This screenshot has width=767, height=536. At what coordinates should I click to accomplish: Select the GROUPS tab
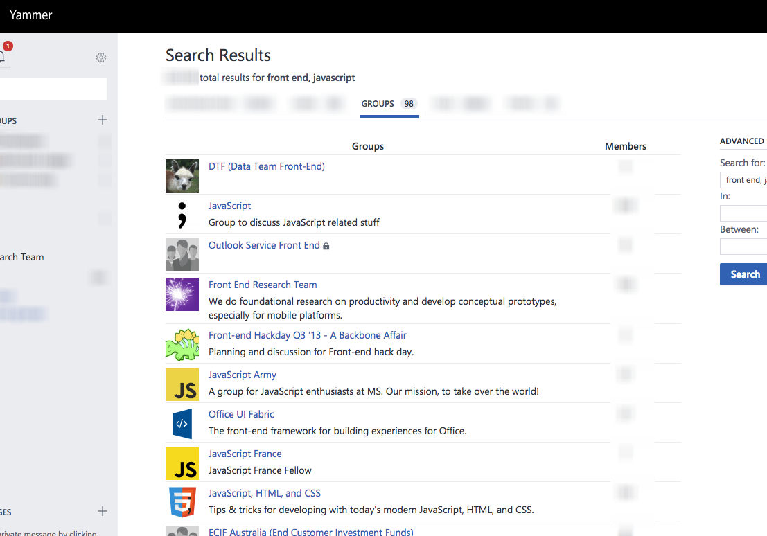(389, 104)
